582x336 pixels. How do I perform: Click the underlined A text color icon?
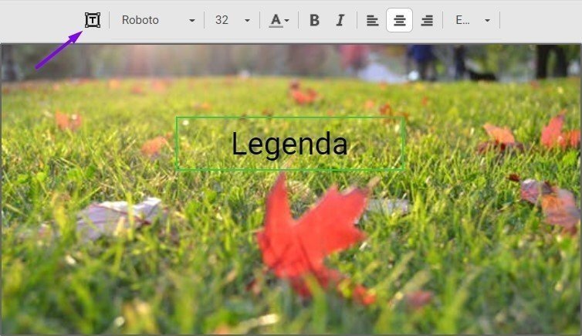click(276, 20)
